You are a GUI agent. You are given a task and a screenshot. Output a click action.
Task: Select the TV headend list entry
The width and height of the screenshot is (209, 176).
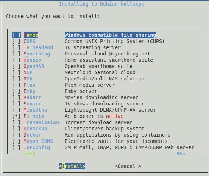point(38,47)
